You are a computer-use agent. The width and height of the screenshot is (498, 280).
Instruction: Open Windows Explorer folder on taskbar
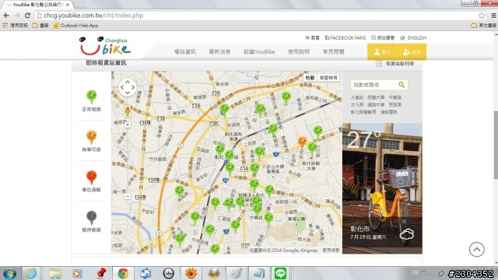[x=55, y=273]
